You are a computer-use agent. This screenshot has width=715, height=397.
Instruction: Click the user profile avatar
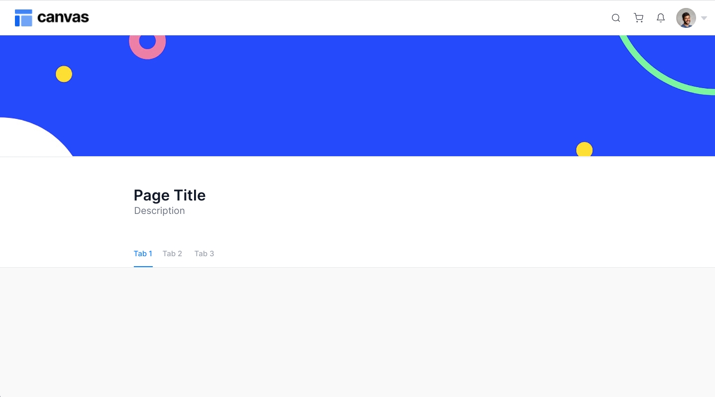pos(686,18)
